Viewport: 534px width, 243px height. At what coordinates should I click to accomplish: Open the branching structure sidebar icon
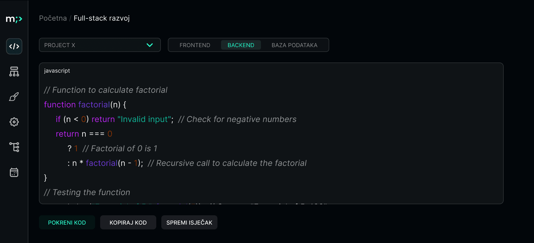tap(14, 147)
